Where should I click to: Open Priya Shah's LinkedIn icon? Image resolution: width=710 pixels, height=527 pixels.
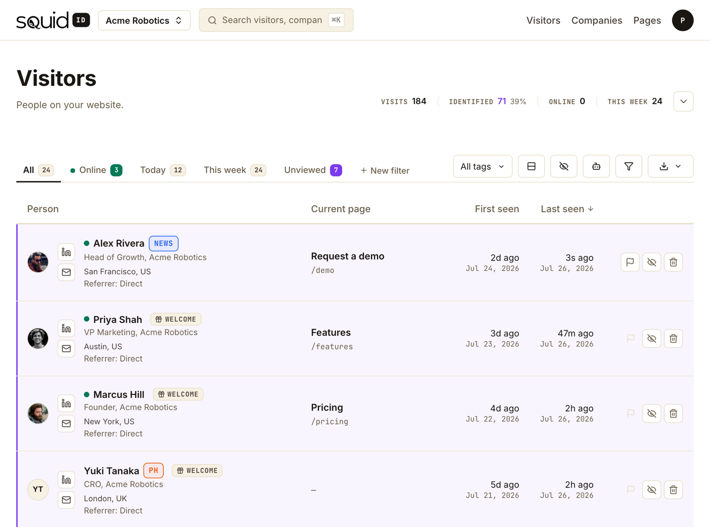click(66, 328)
